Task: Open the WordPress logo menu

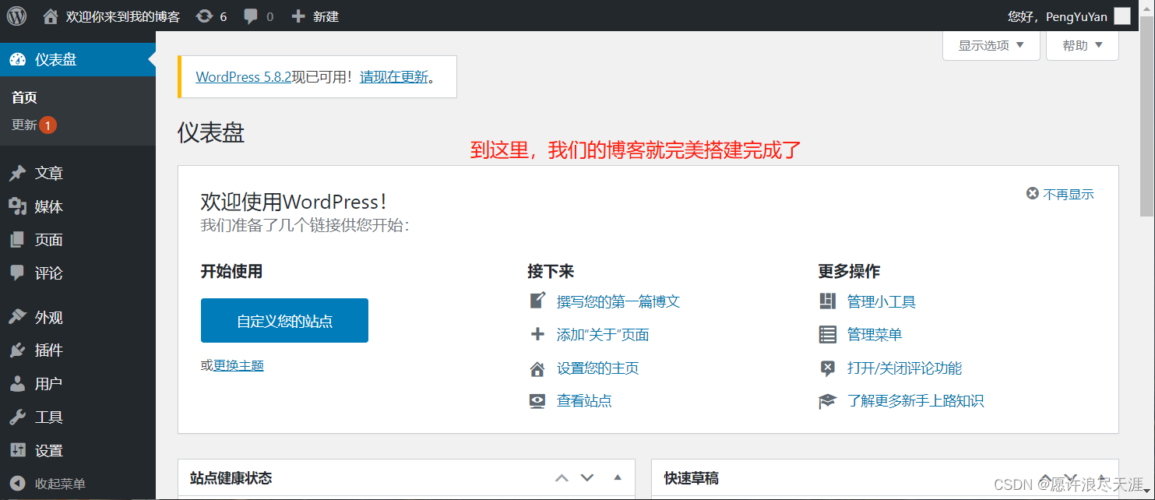Action: [16, 16]
